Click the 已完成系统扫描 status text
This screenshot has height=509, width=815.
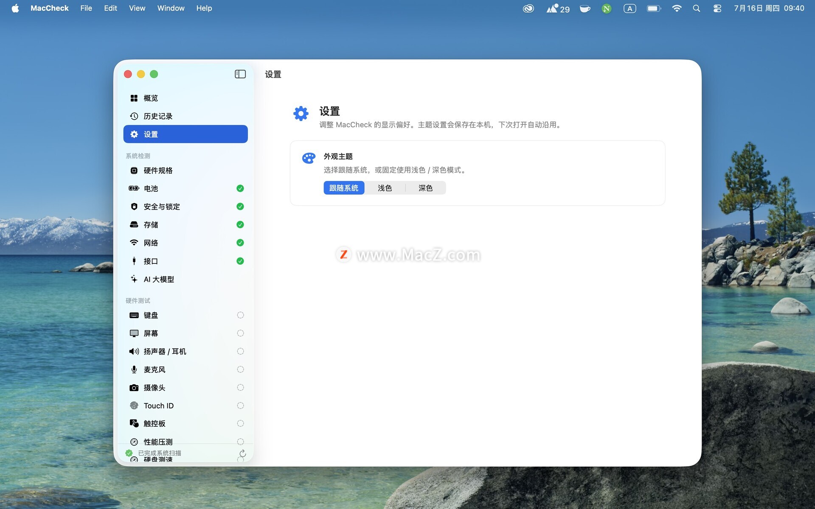160,453
